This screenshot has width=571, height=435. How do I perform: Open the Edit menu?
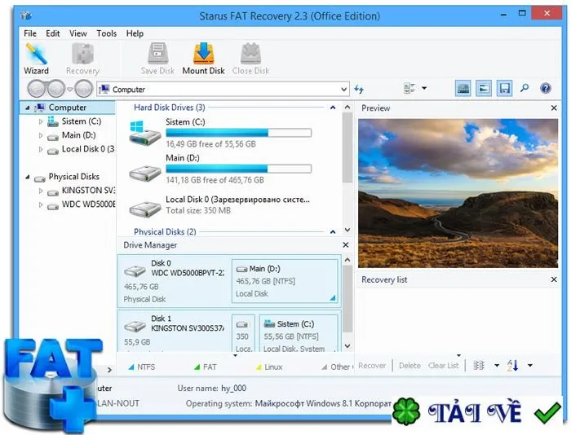click(53, 33)
